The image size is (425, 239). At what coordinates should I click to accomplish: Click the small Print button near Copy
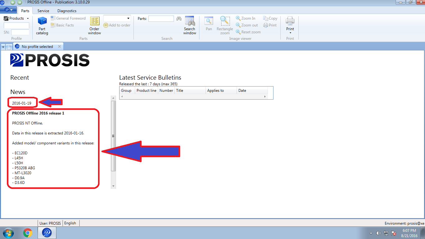click(x=270, y=25)
